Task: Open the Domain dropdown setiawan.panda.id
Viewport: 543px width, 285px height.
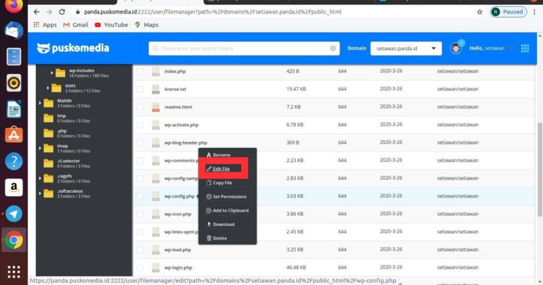Action: (406, 48)
